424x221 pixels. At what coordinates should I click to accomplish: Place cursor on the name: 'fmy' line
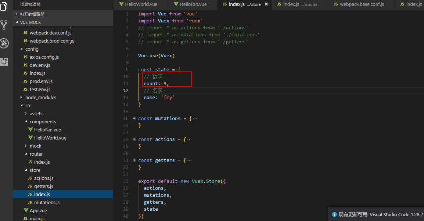pyautogui.click(x=159, y=98)
